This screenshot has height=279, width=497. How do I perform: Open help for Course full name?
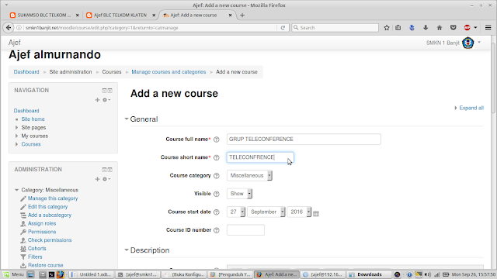pyautogui.click(x=217, y=139)
